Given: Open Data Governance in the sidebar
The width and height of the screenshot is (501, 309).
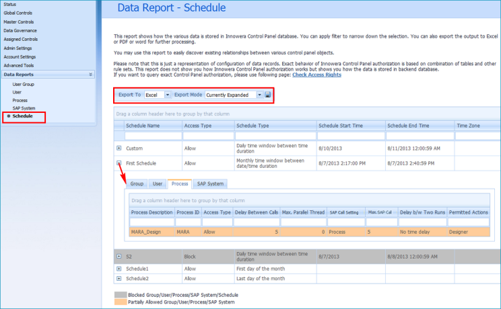Looking at the screenshot, I should 20,31.
